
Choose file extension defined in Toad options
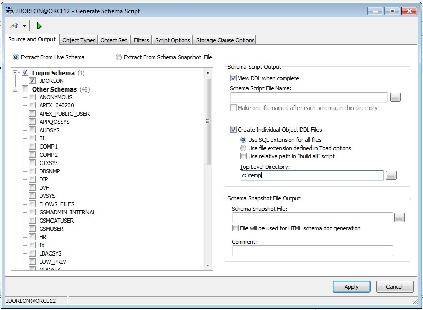(x=243, y=148)
